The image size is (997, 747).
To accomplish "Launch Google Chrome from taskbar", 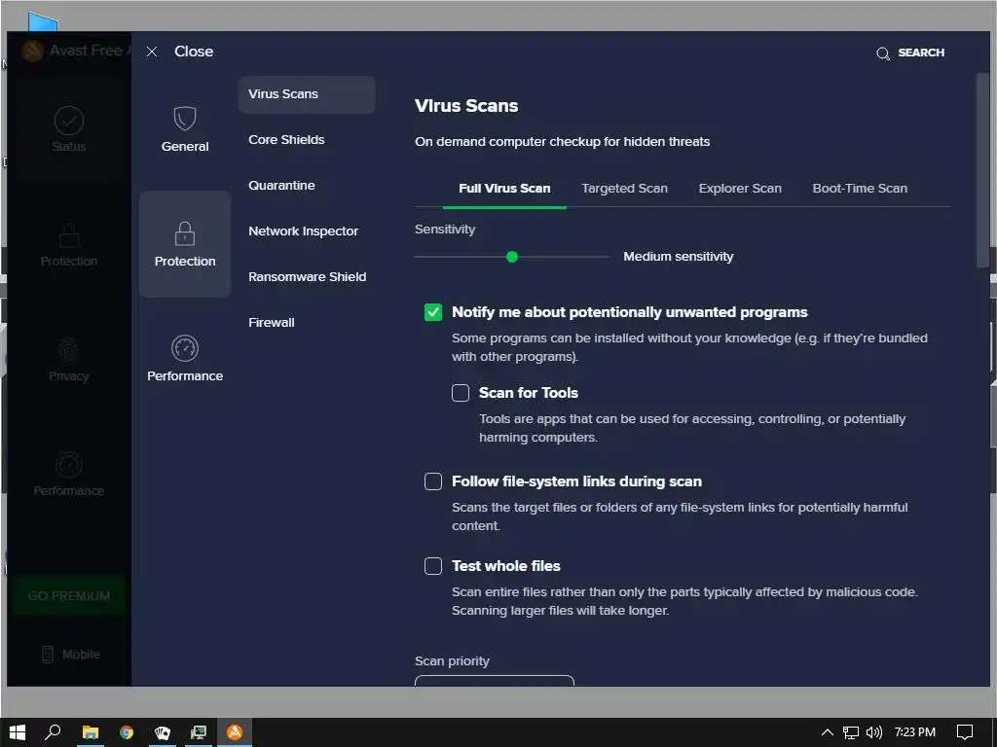I will click(x=127, y=732).
